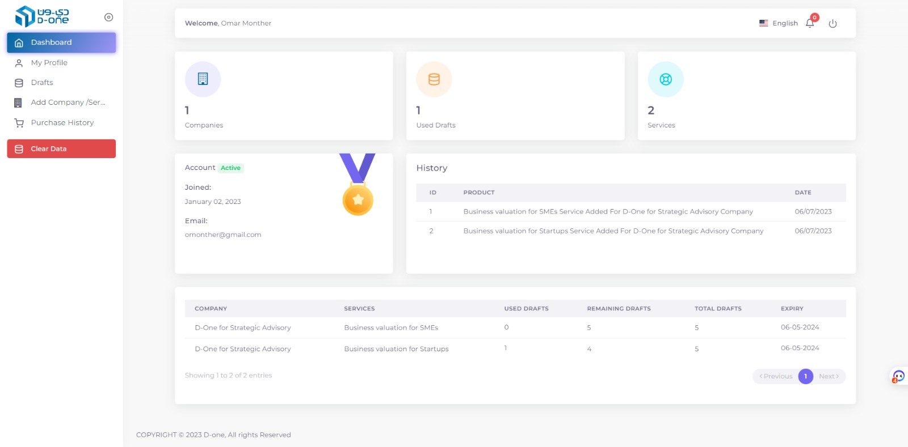Open the English language dropdown

tap(779, 23)
